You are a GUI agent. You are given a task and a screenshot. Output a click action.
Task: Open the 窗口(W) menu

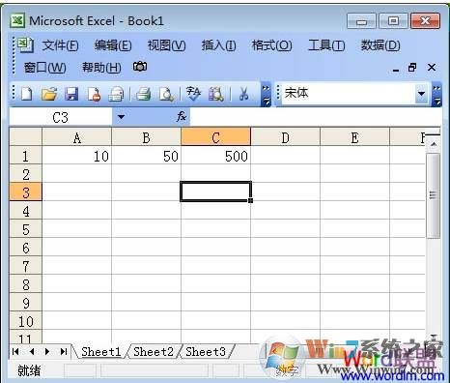pos(45,68)
